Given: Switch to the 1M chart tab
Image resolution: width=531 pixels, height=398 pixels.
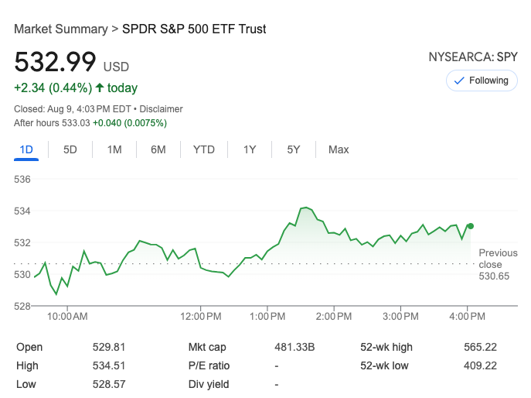Looking at the screenshot, I should (x=114, y=149).
